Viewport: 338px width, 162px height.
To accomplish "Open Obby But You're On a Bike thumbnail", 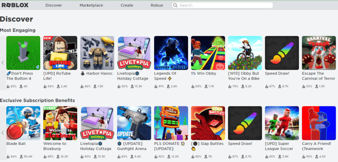I will coord(245,53).
